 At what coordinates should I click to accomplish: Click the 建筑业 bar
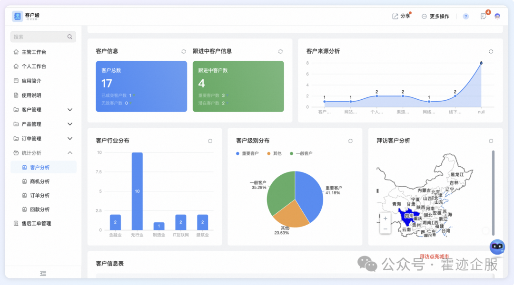203,222
